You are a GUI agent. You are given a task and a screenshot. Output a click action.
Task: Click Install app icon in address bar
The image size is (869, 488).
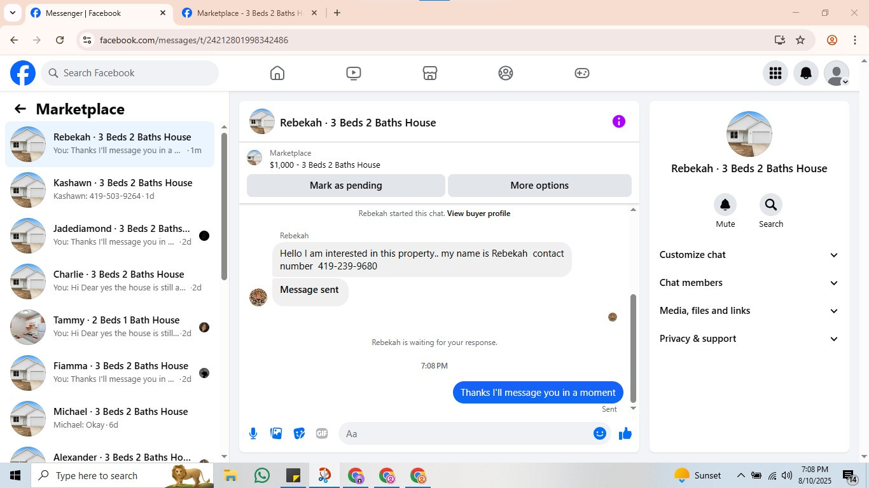tap(780, 40)
